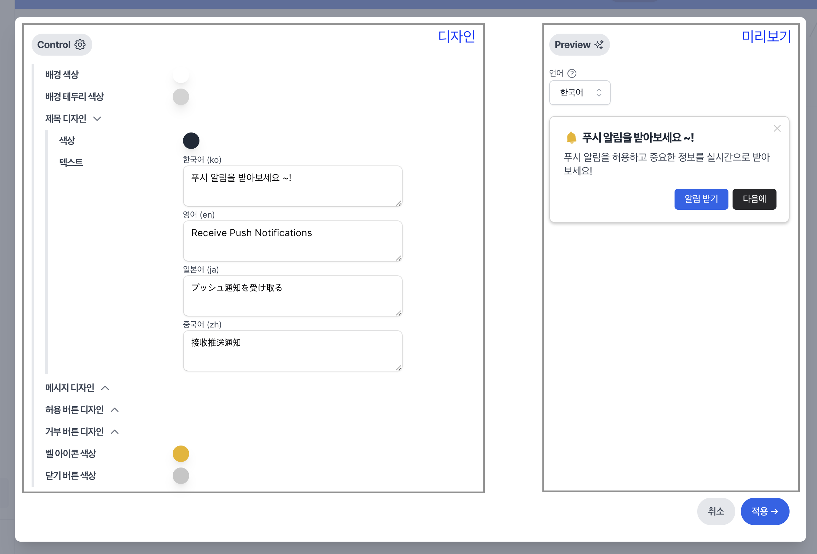This screenshot has height=554, width=817.
Task: Click the yellow bell icon in preview
Action: point(571,137)
